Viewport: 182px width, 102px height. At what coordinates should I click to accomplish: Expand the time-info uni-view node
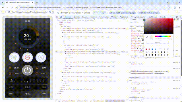pos(63,77)
